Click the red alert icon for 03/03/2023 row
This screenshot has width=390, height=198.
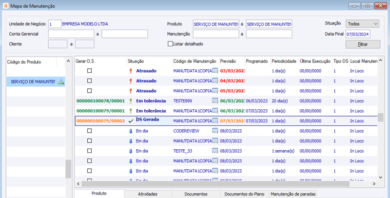(x=131, y=71)
